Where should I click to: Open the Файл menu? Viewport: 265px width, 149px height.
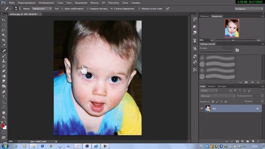pos(12,3)
